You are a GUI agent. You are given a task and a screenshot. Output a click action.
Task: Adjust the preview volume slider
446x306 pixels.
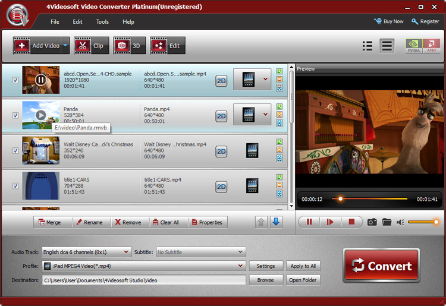[423, 222]
